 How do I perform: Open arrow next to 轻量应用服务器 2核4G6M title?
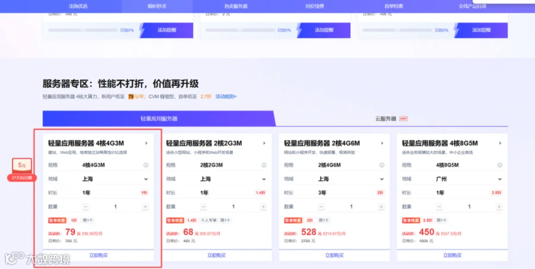(382, 143)
